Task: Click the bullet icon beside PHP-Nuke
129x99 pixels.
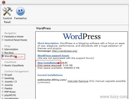Action: 3,92
